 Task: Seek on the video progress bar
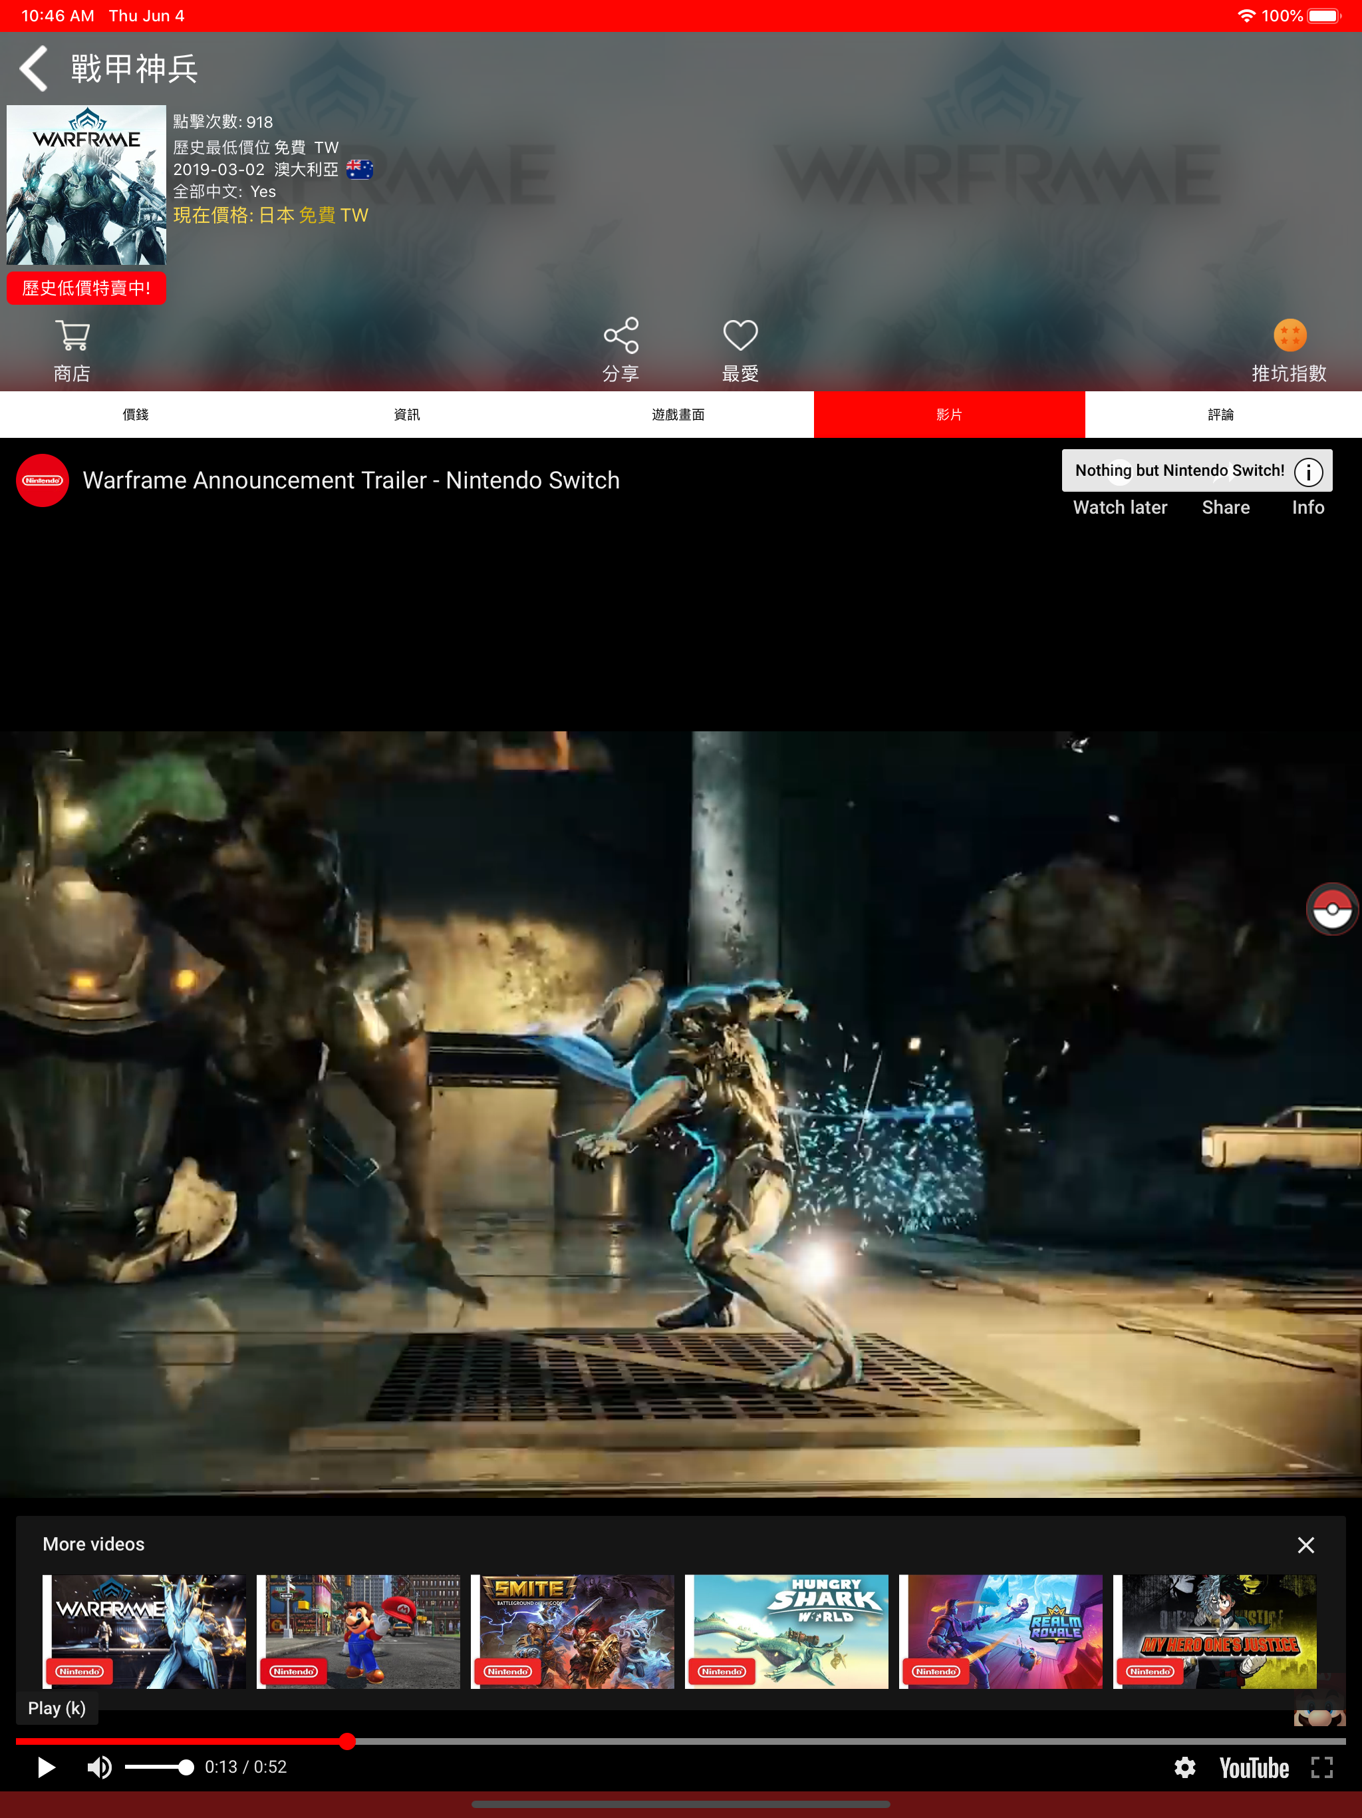(680, 1741)
